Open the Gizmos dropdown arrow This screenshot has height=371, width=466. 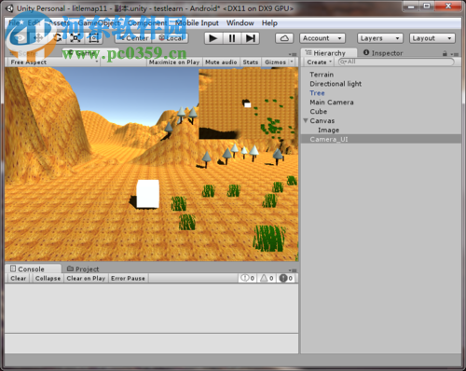(292, 62)
